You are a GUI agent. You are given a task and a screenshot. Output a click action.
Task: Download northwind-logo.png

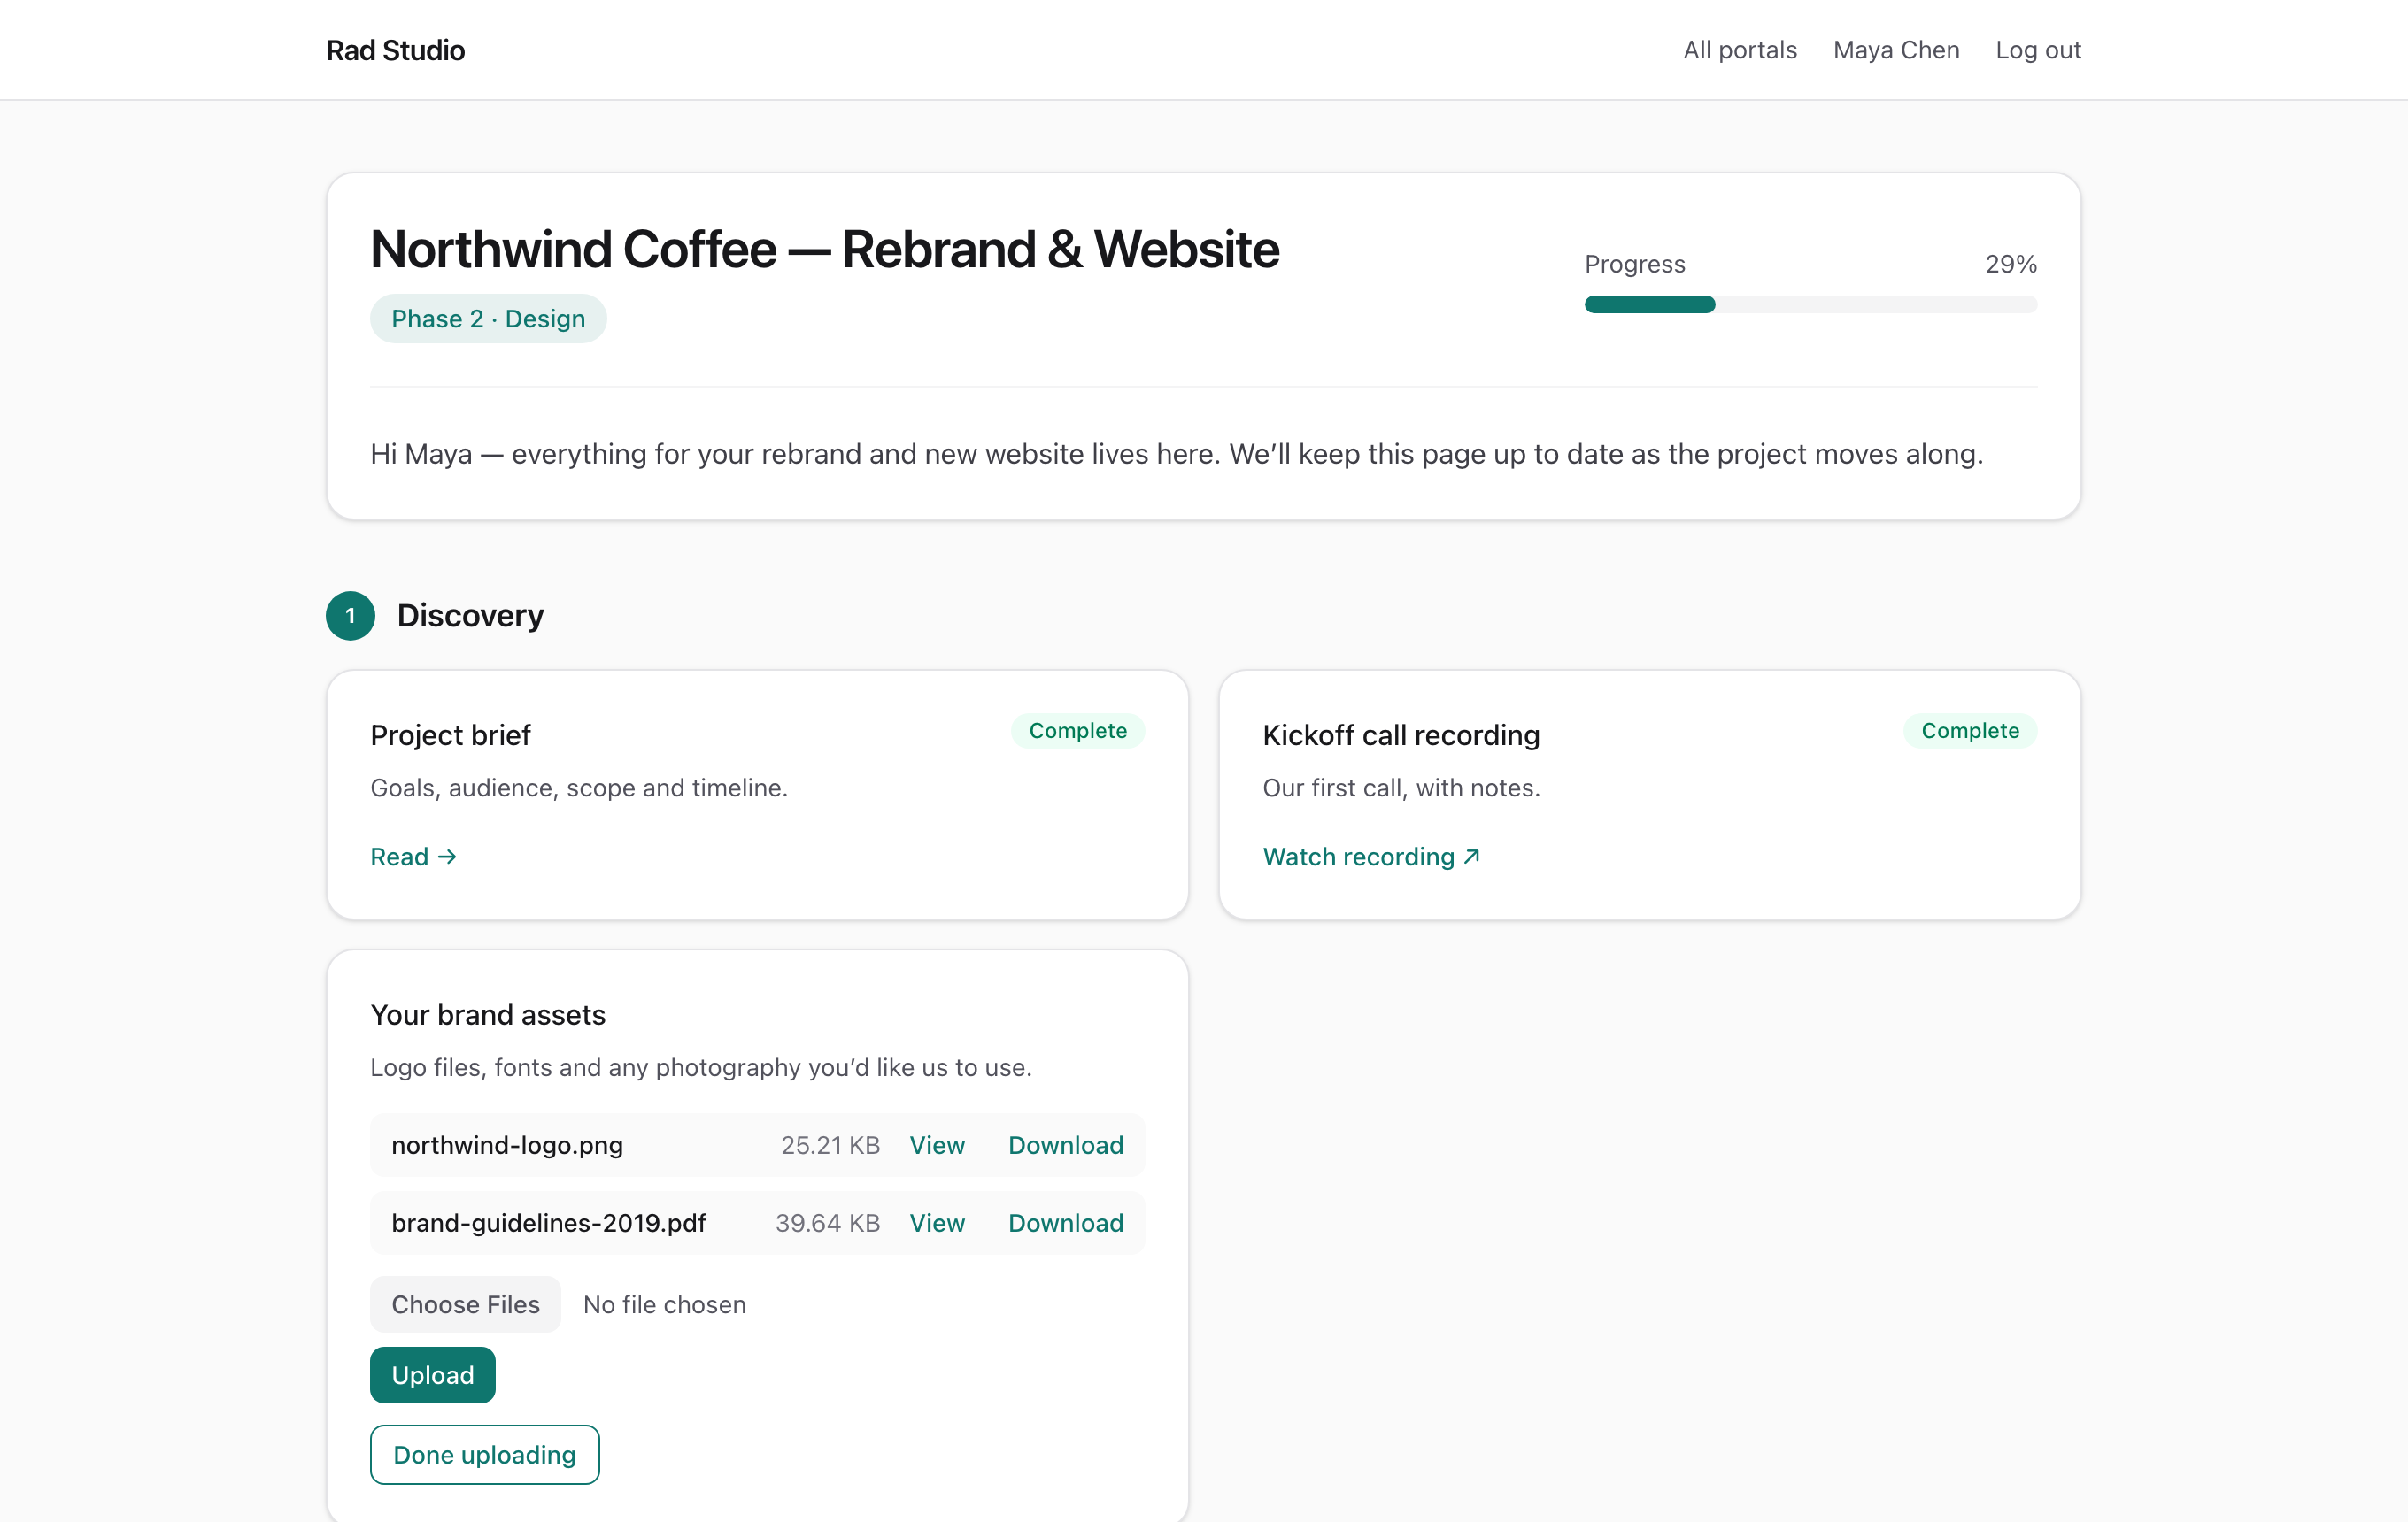coord(1065,1145)
